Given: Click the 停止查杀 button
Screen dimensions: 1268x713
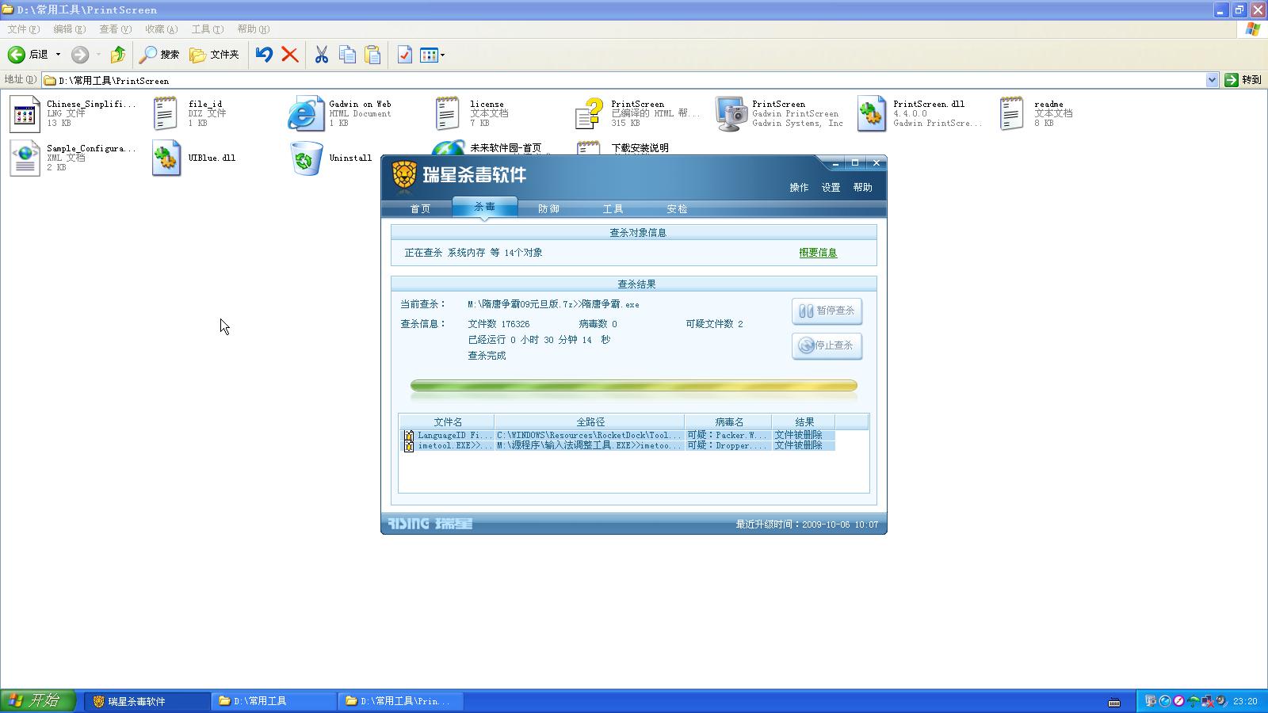Looking at the screenshot, I should coord(827,345).
